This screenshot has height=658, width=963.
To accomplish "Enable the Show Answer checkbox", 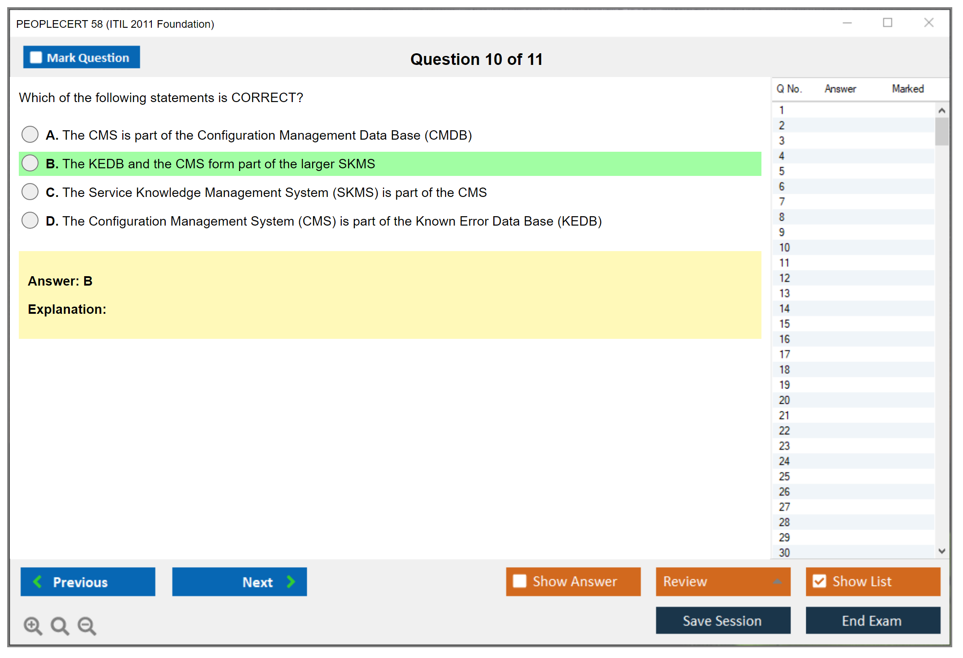I will 520,581.
